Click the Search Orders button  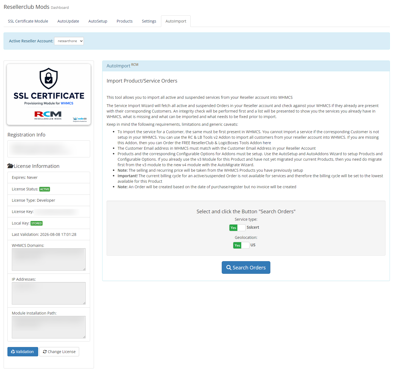246,267
